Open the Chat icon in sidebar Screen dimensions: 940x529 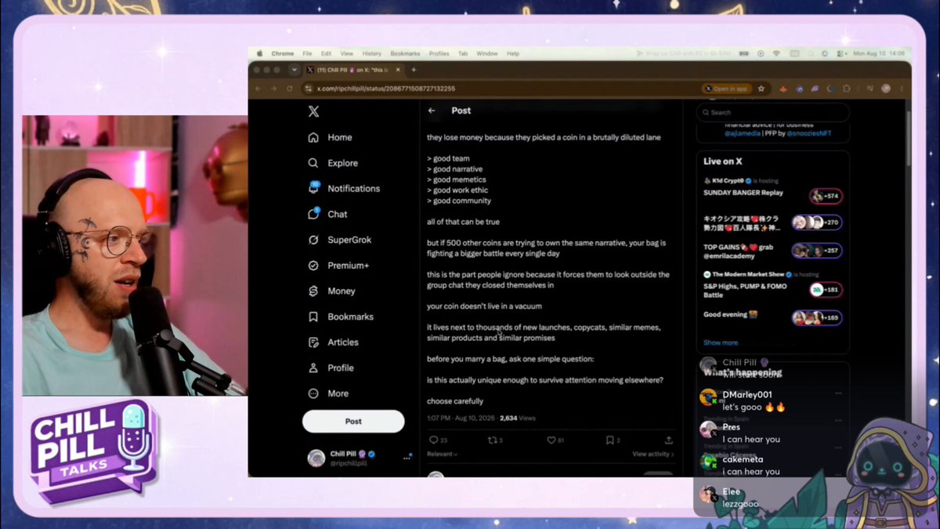click(313, 214)
